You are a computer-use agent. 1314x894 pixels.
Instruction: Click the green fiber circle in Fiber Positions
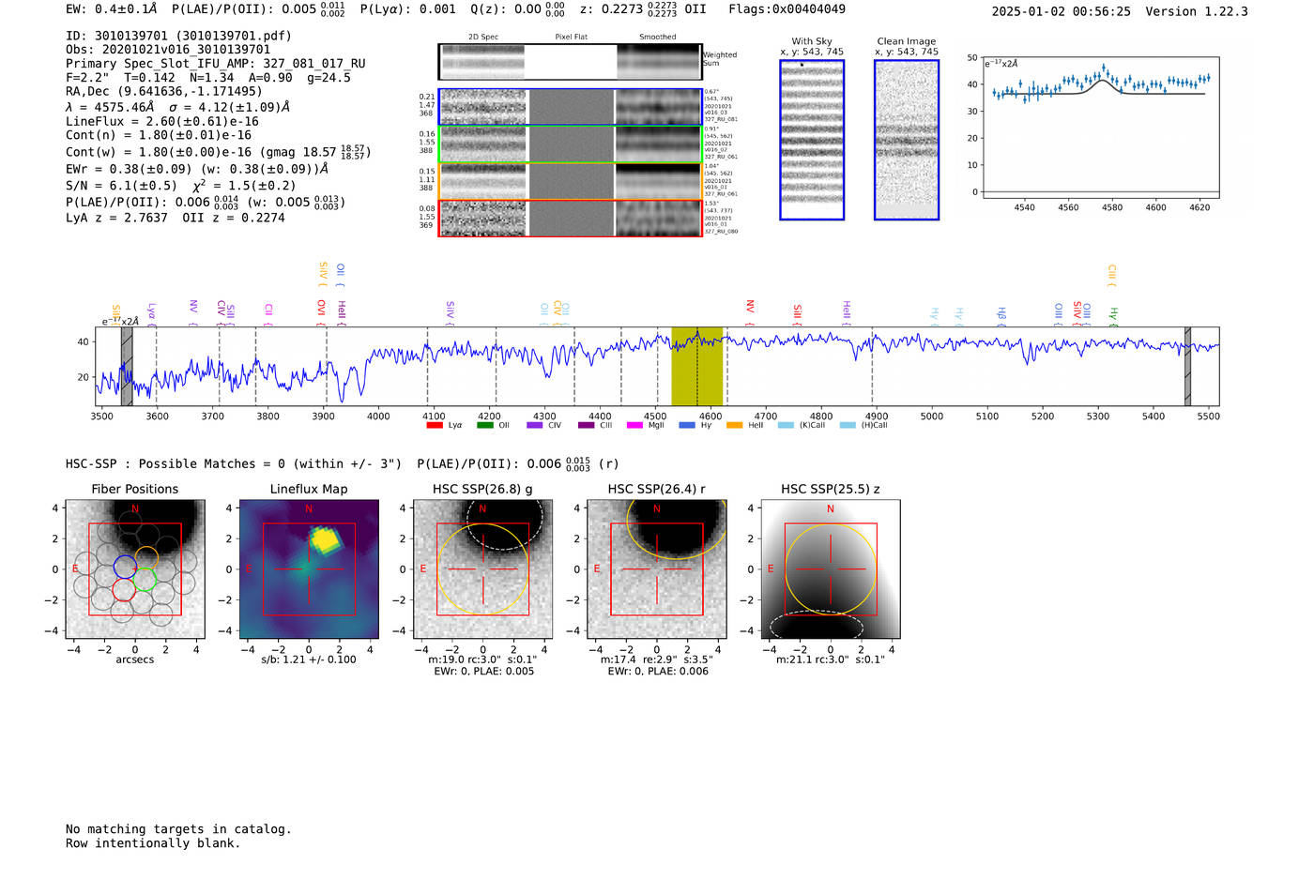145,580
